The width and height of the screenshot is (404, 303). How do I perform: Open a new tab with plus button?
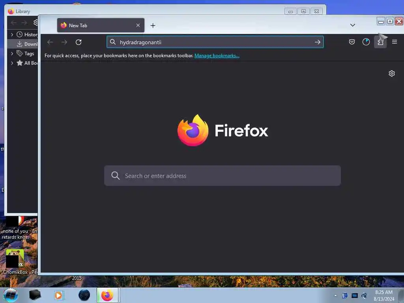tap(153, 26)
